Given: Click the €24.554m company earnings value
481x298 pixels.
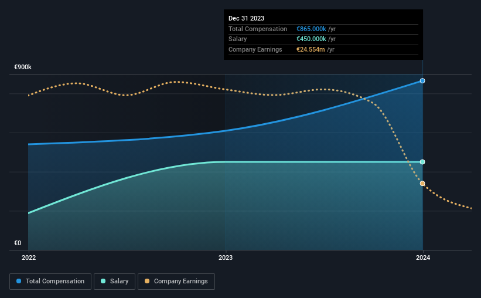Looking at the screenshot, I should point(311,49).
